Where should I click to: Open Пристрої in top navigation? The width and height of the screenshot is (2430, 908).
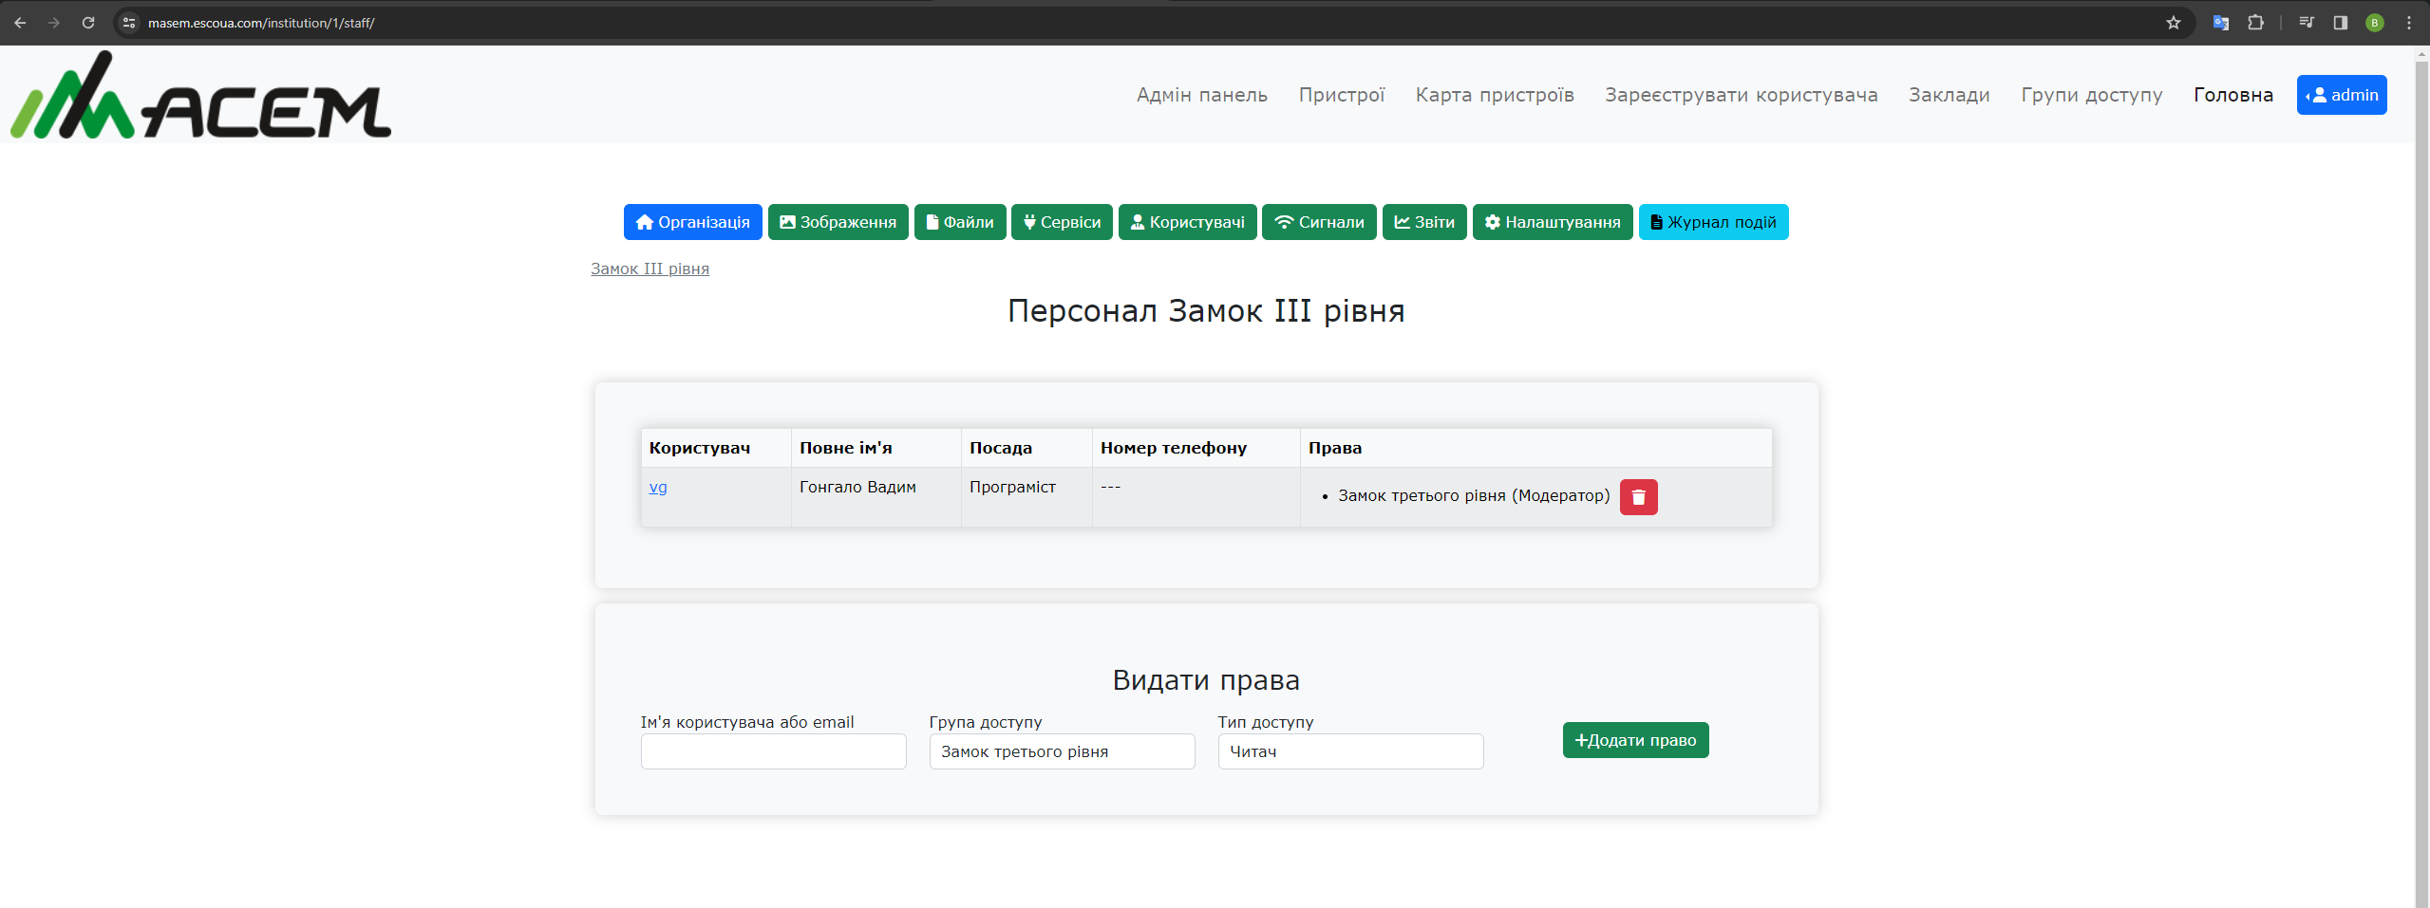click(1341, 95)
